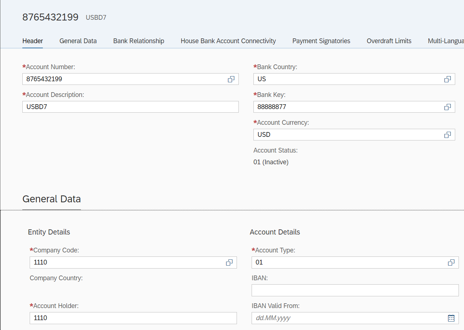
Task: Select the Multi-Language tab at right edge
Action: (x=445, y=41)
